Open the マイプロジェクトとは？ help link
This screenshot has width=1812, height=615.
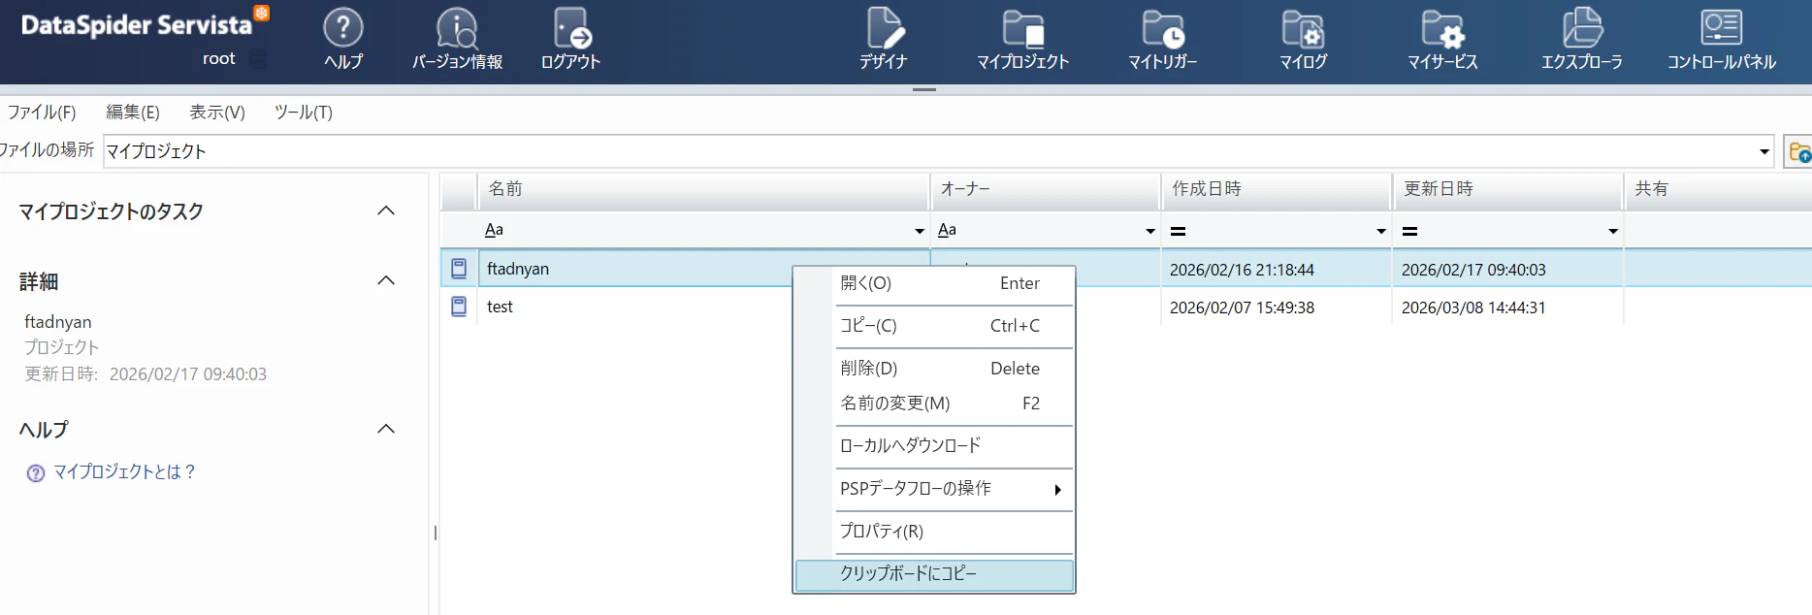[x=124, y=472]
